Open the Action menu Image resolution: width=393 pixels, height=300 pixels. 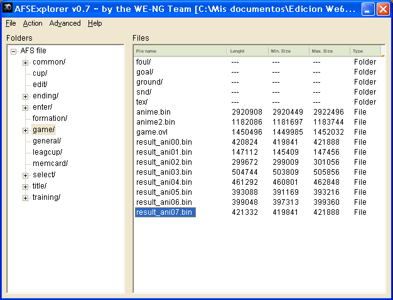point(33,23)
